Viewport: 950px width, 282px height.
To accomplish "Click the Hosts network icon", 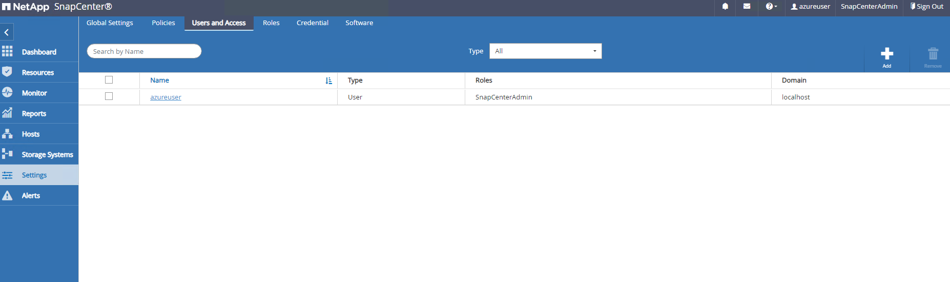I will point(7,133).
